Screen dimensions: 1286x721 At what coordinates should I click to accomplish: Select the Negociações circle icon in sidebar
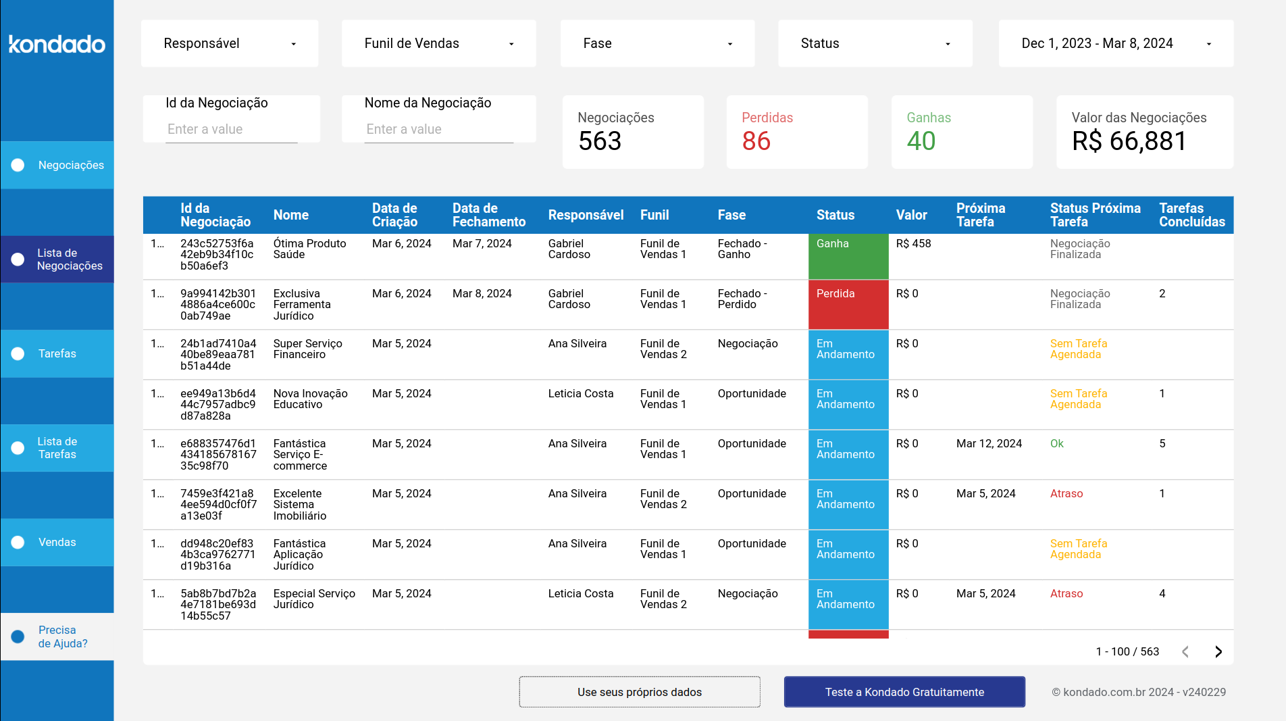coord(17,164)
